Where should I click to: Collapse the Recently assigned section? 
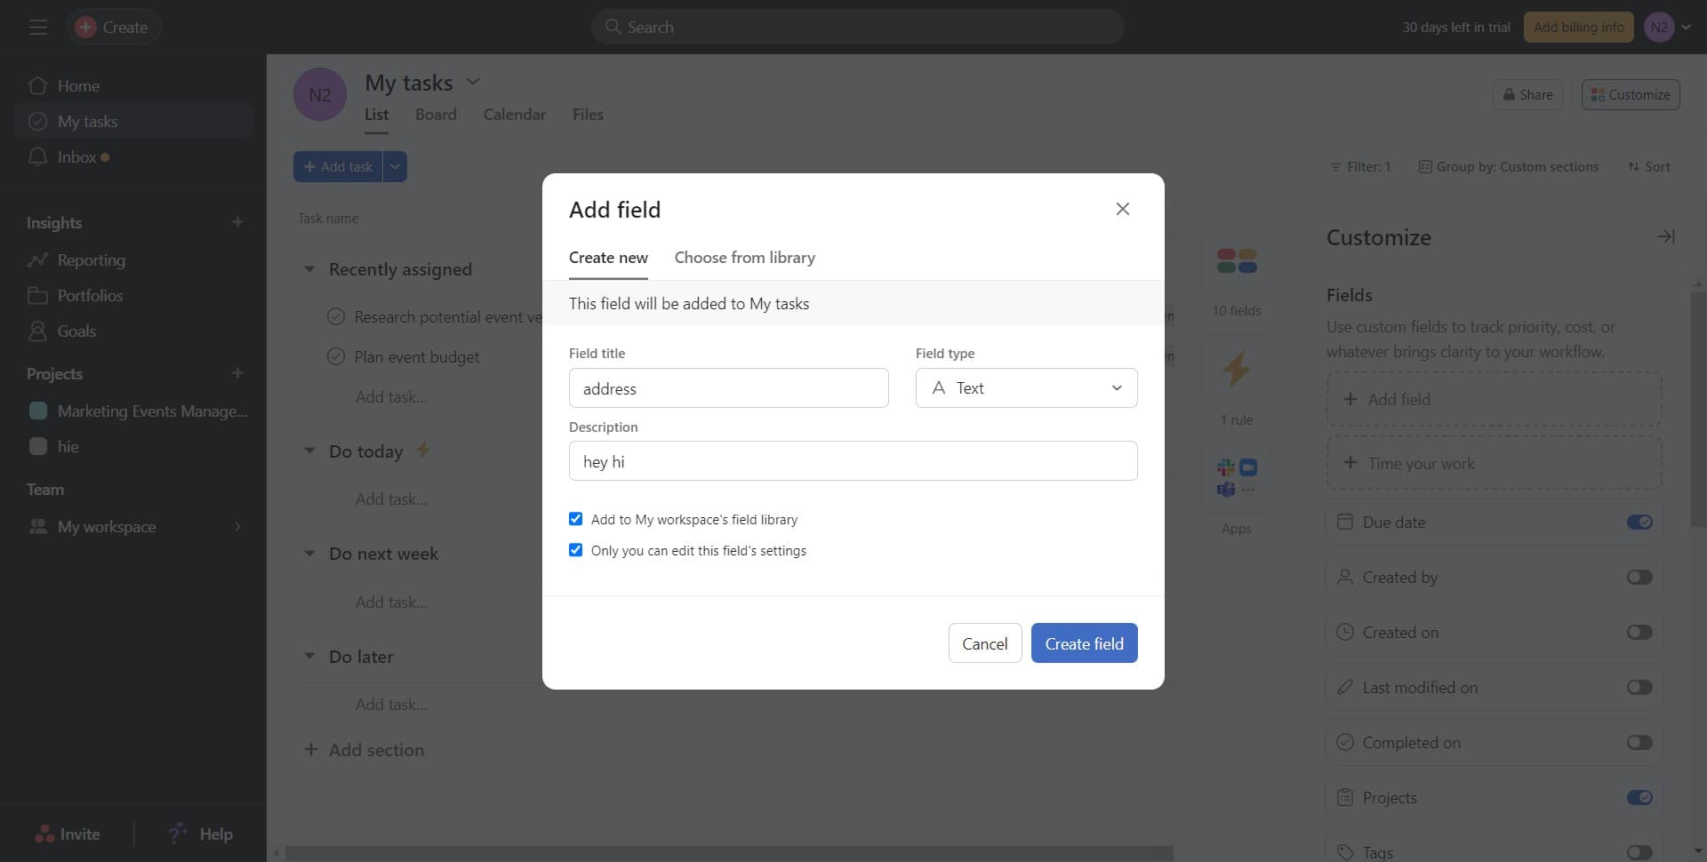click(x=309, y=268)
